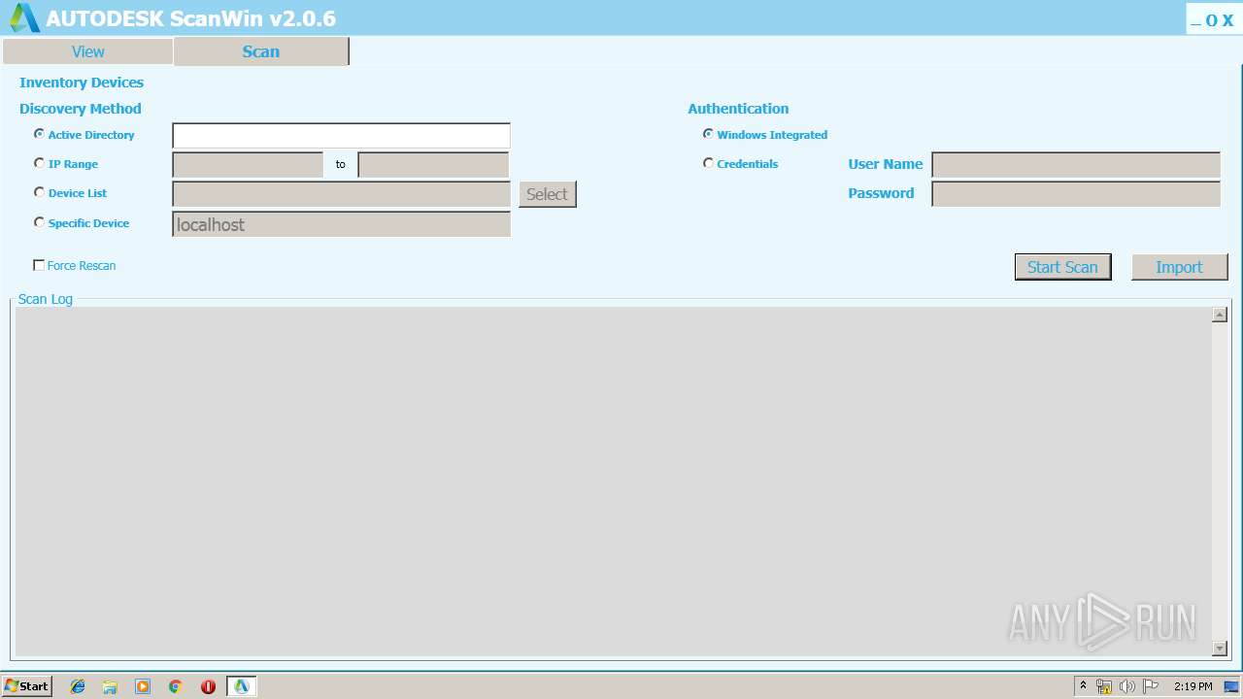Viewport: 1243px width, 699px height.
Task: Maximize the ScanWin window
Action: point(1211,20)
